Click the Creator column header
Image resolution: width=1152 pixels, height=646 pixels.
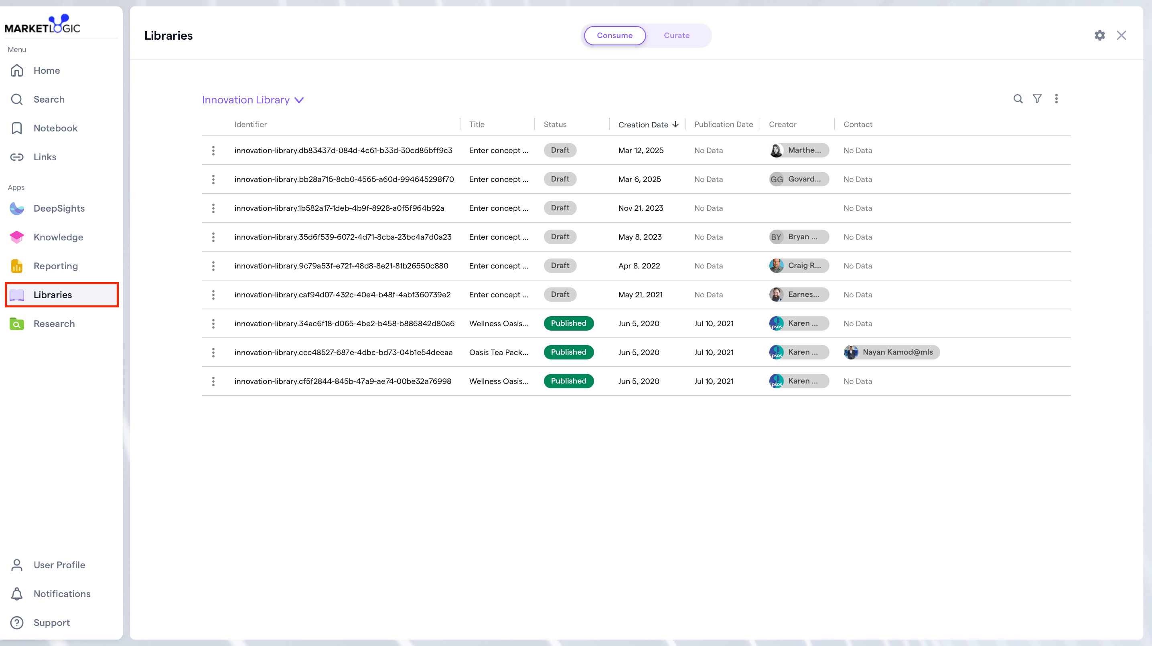click(782, 124)
